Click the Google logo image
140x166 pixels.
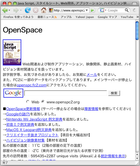pyautogui.click(x=13, y=93)
